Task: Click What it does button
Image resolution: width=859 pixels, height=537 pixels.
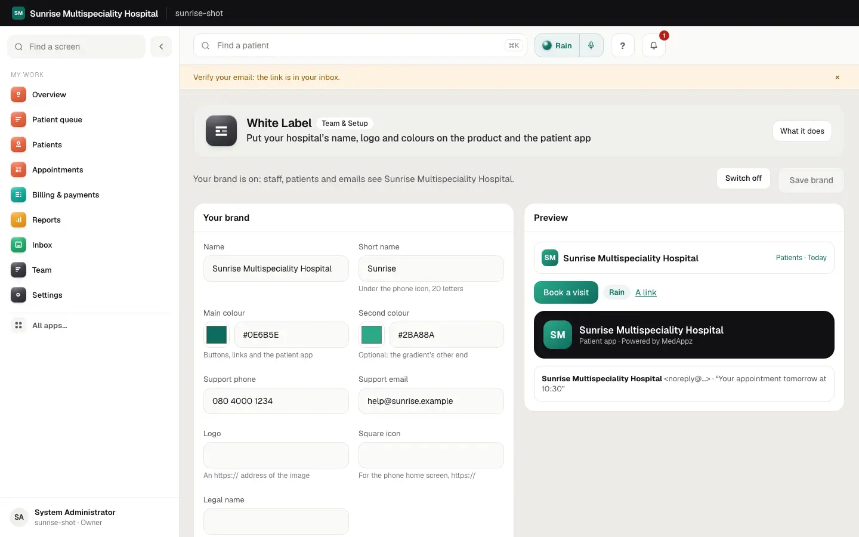Action: tap(802, 131)
